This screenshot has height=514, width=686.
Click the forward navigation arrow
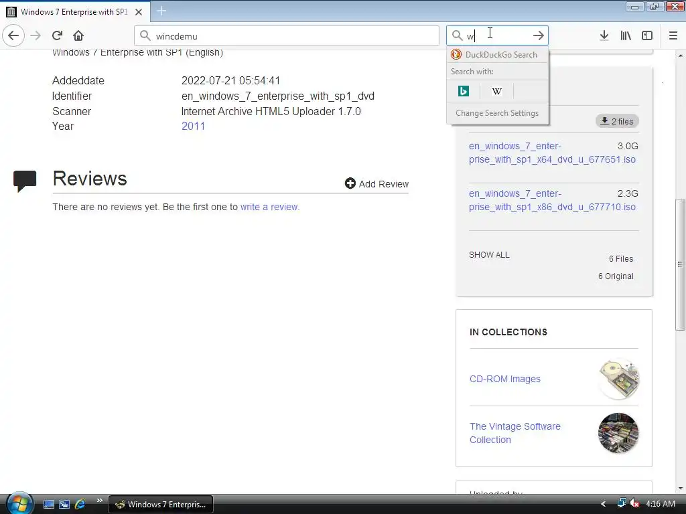pos(36,35)
